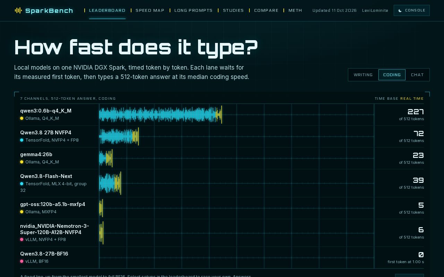
Task: Click the 39 token count
Action: pos(418,180)
